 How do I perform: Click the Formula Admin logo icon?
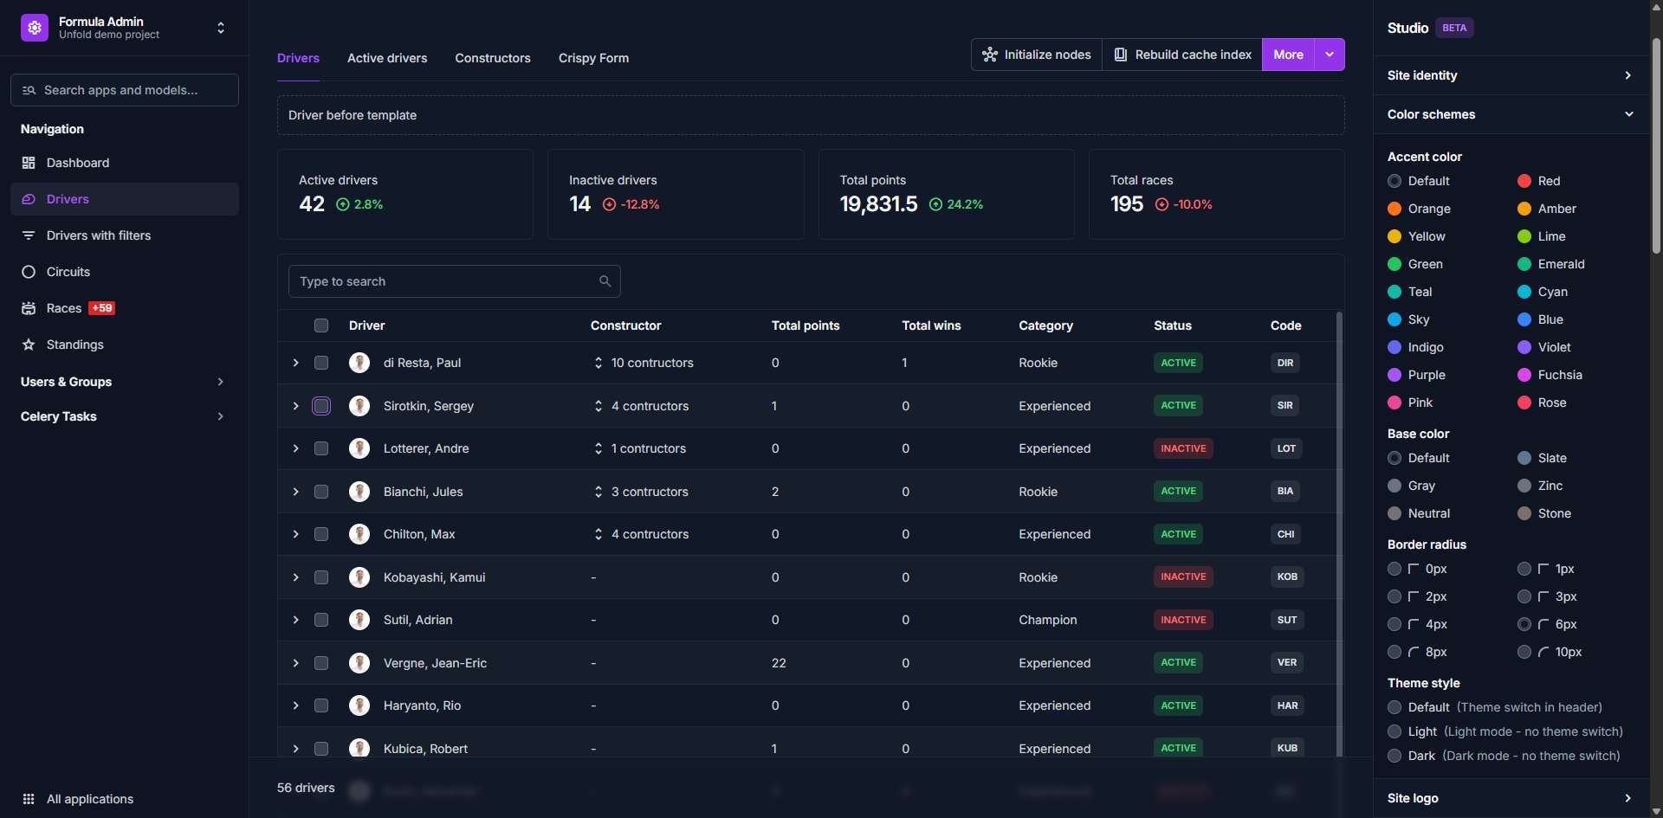(35, 28)
